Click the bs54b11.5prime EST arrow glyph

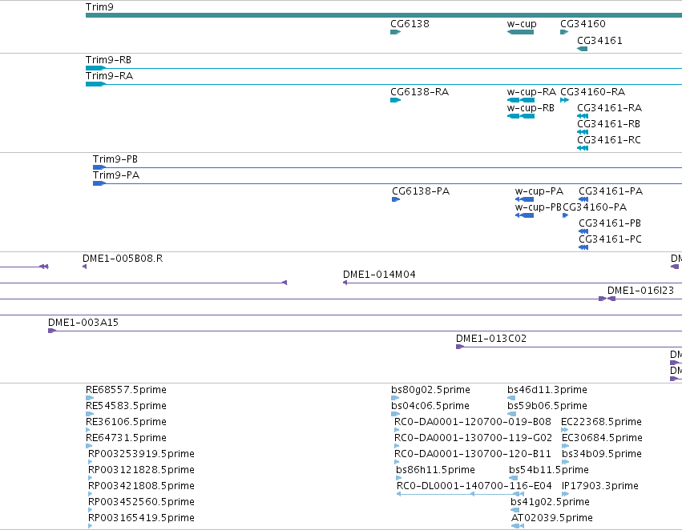point(513,478)
